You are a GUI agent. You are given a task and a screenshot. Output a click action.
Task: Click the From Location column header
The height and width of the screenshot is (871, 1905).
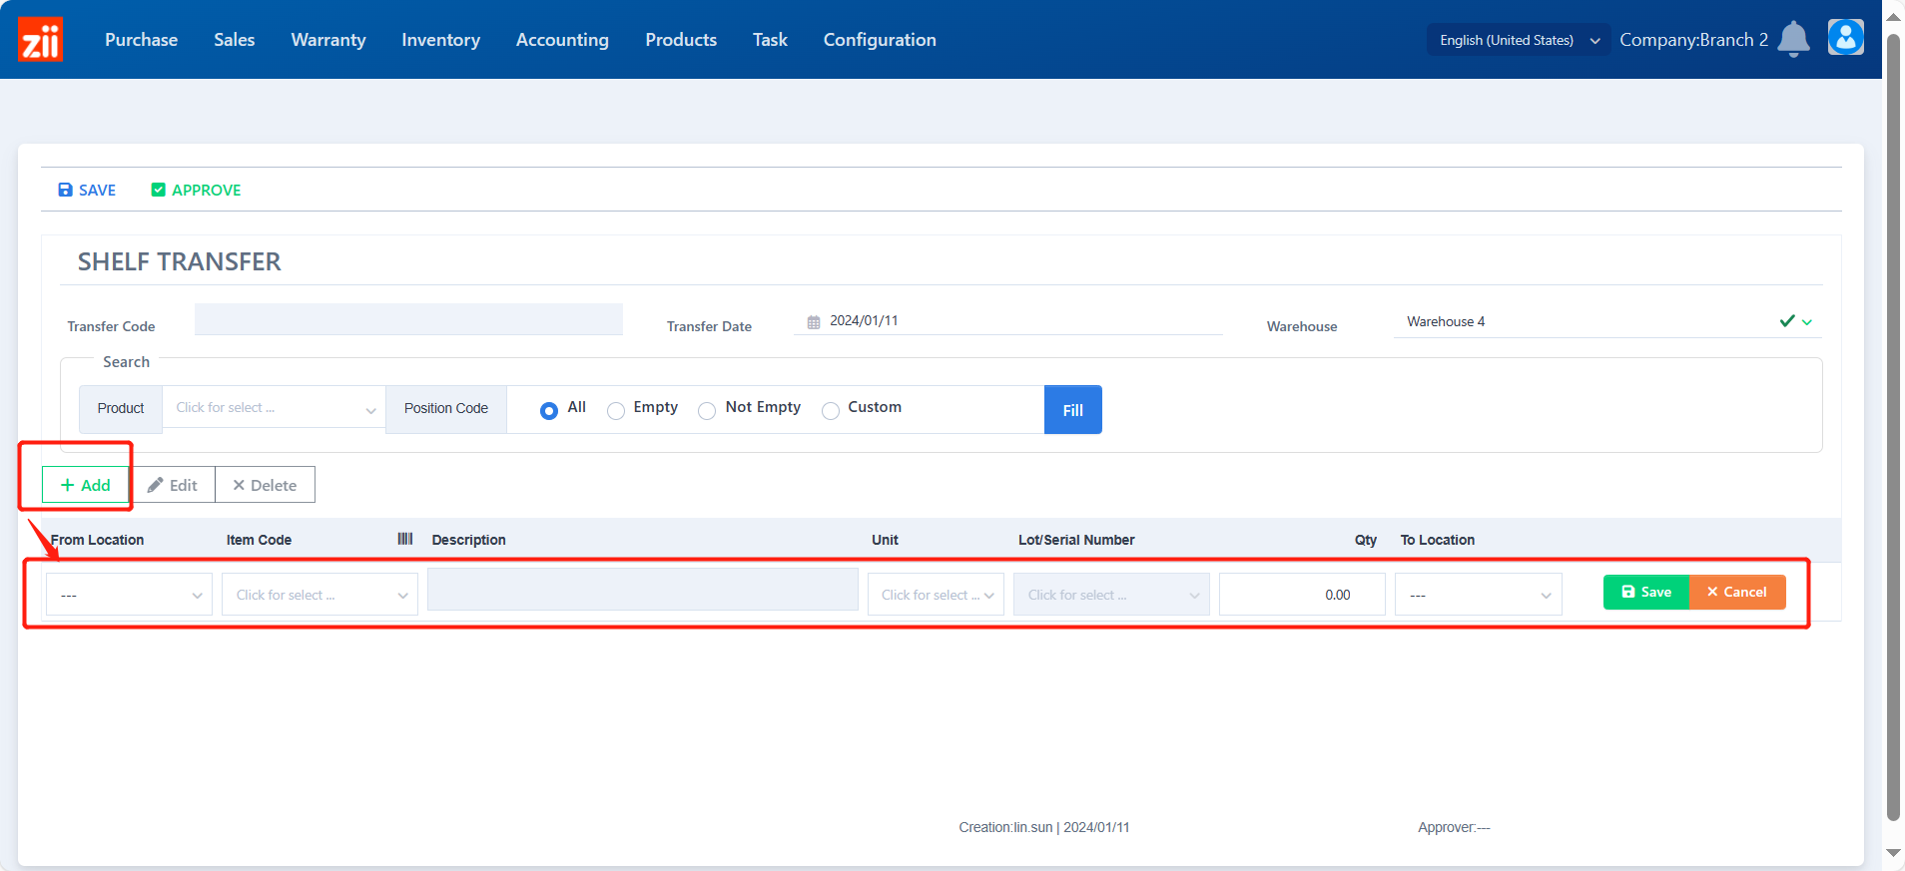click(x=97, y=540)
